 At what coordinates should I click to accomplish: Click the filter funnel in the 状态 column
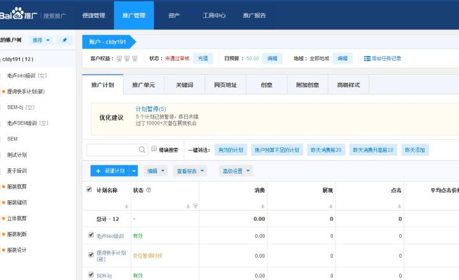pyautogui.click(x=196, y=206)
